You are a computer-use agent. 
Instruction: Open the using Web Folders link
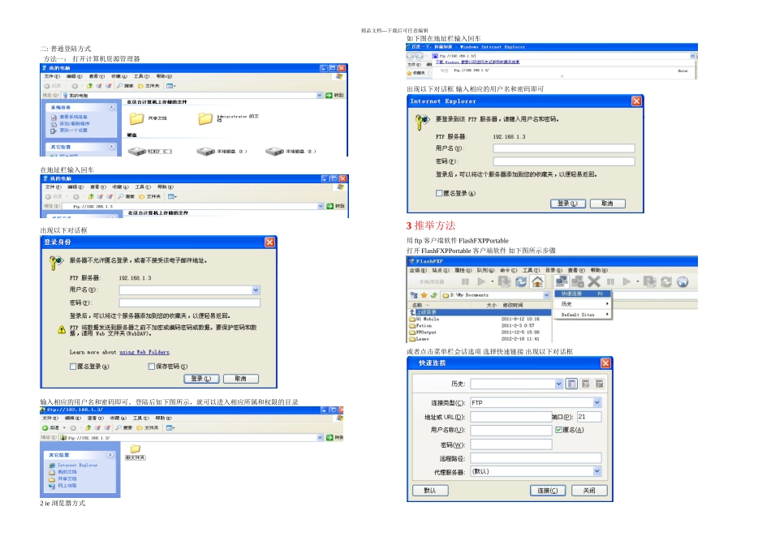point(144,352)
